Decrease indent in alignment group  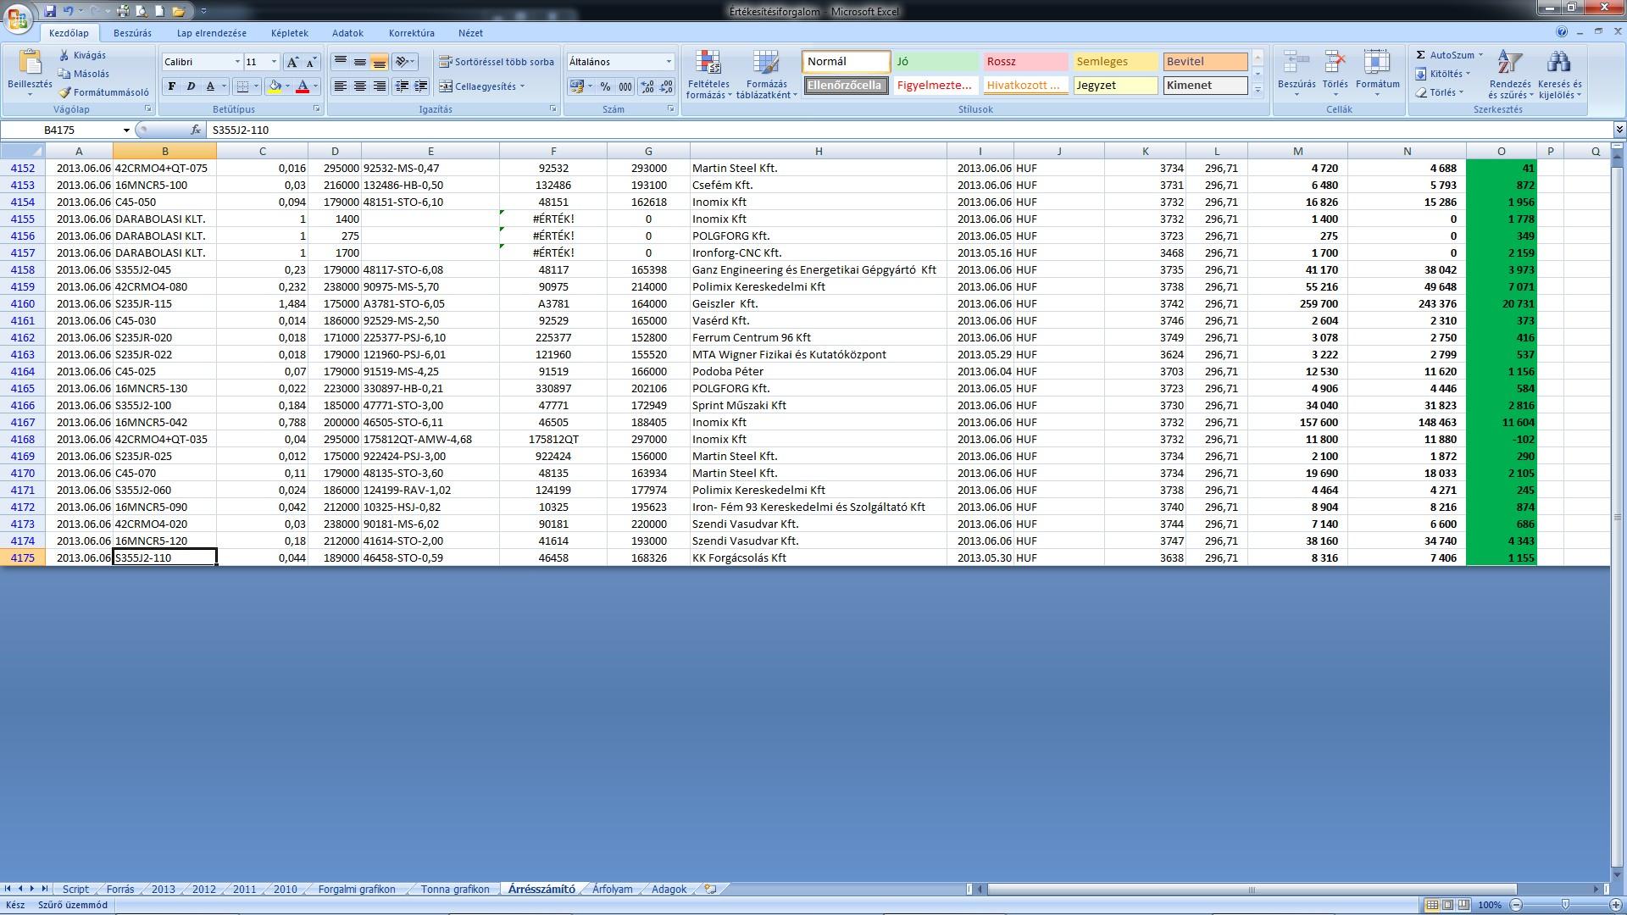[x=402, y=86]
